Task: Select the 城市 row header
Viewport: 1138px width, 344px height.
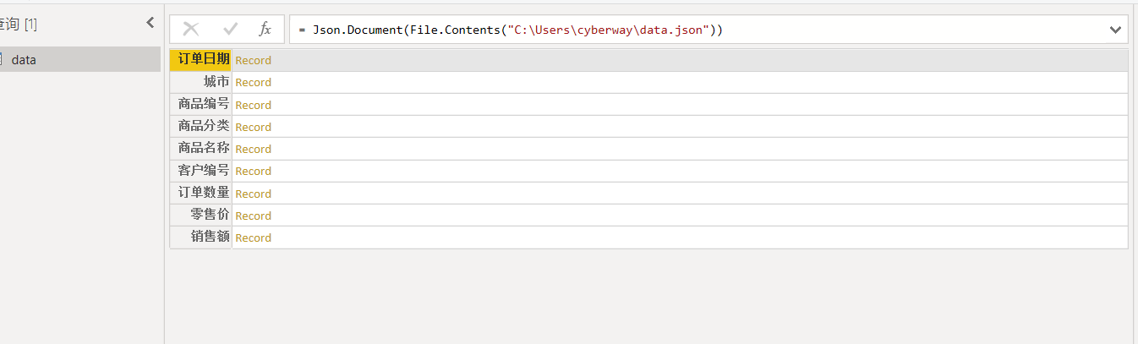Action: (x=216, y=82)
